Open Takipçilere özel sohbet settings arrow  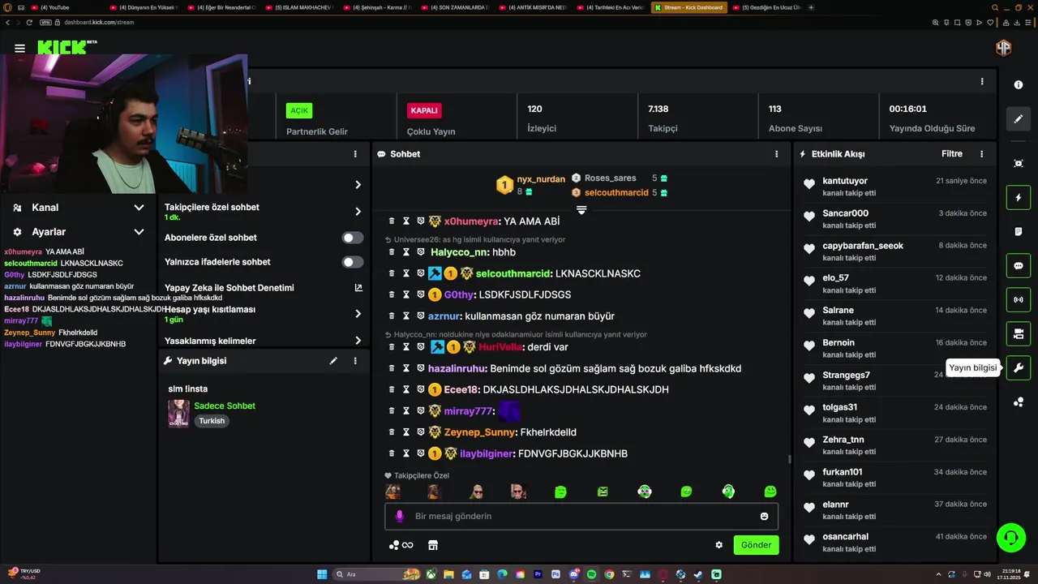358,212
